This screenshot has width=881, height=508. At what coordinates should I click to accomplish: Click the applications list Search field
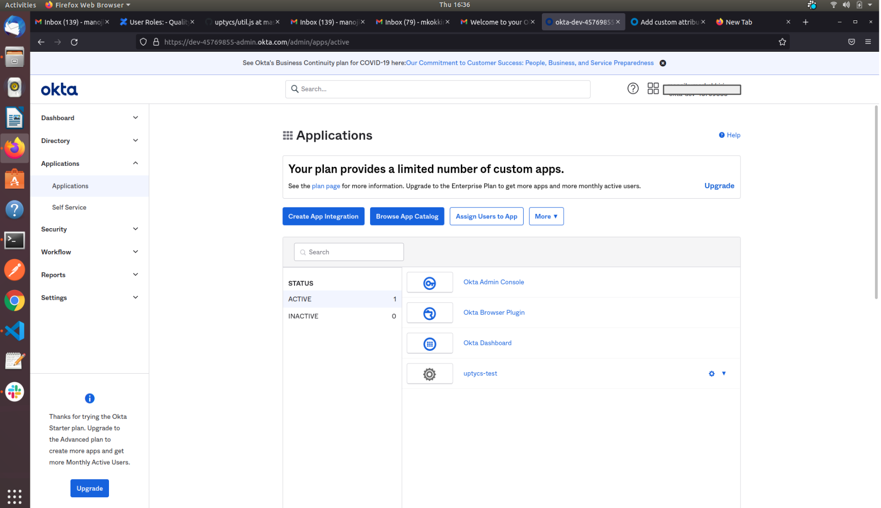pyautogui.click(x=349, y=252)
